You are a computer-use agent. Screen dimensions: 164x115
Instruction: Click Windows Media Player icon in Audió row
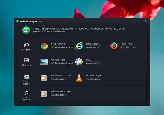pyautogui.click(x=44, y=94)
